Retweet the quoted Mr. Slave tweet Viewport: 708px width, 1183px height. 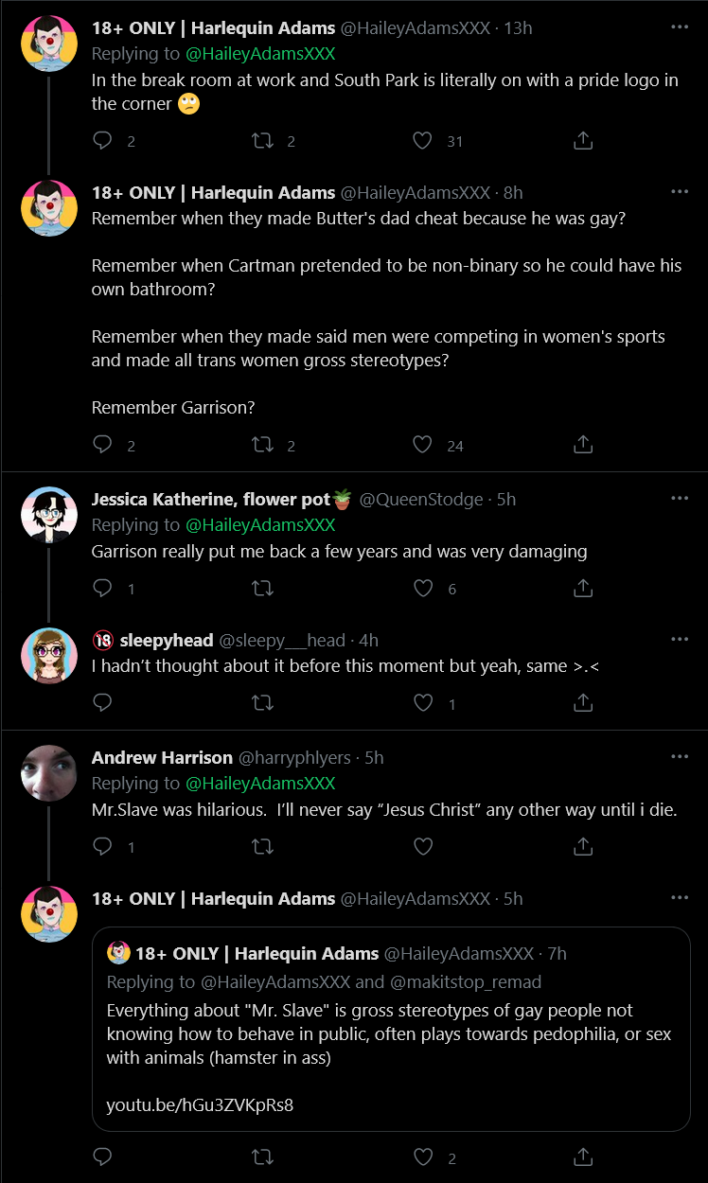point(262,1157)
